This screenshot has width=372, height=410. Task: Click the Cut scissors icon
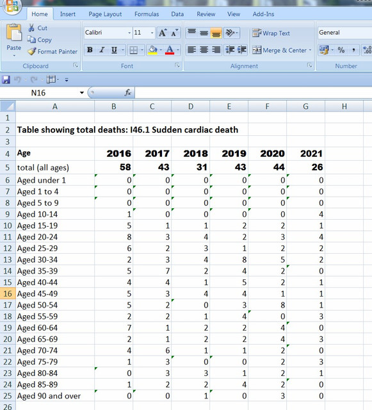(x=31, y=28)
